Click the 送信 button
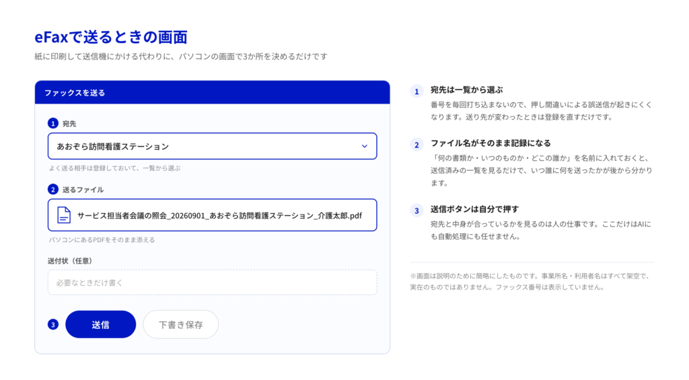The height and width of the screenshot is (380, 689). click(101, 325)
